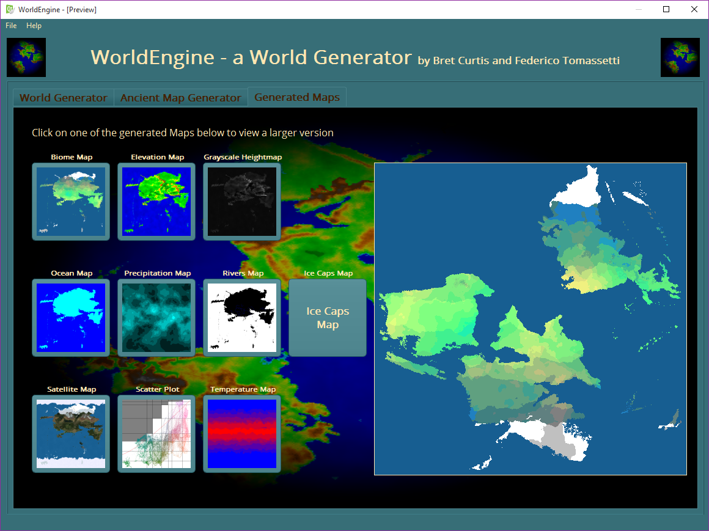Image resolution: width=709 pixels, height=531 pixels.
Task: Open the Rivers Map thumbnail
Action: [242, 318]
